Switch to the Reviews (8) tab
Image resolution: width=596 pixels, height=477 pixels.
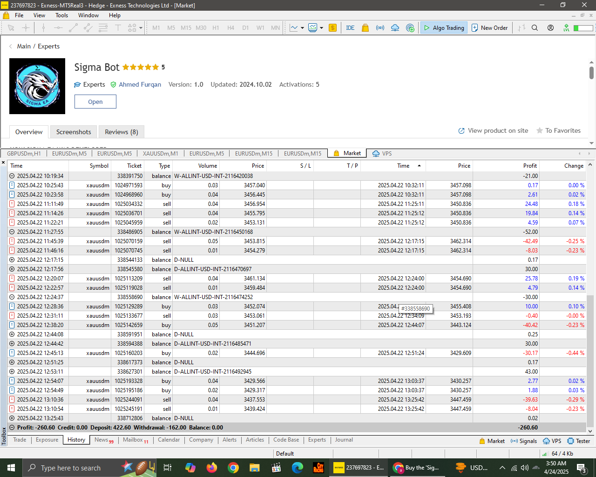click(x=122, y=132)
